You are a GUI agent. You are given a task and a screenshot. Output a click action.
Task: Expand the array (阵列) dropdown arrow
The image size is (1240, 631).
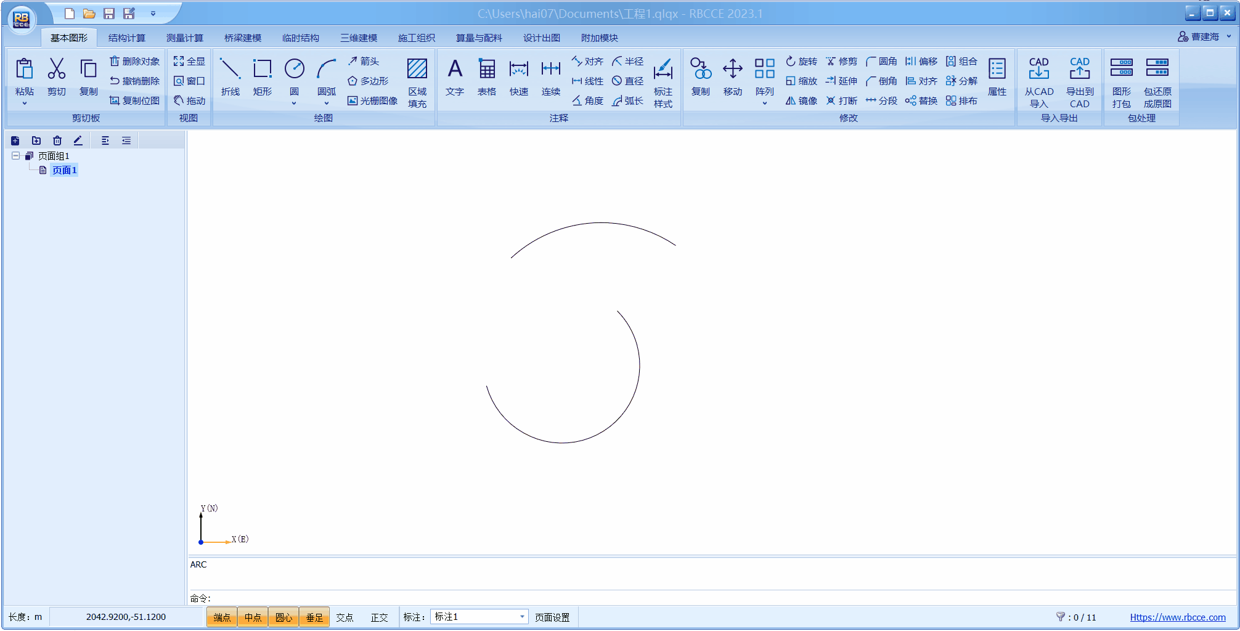[x=764, y=104]
